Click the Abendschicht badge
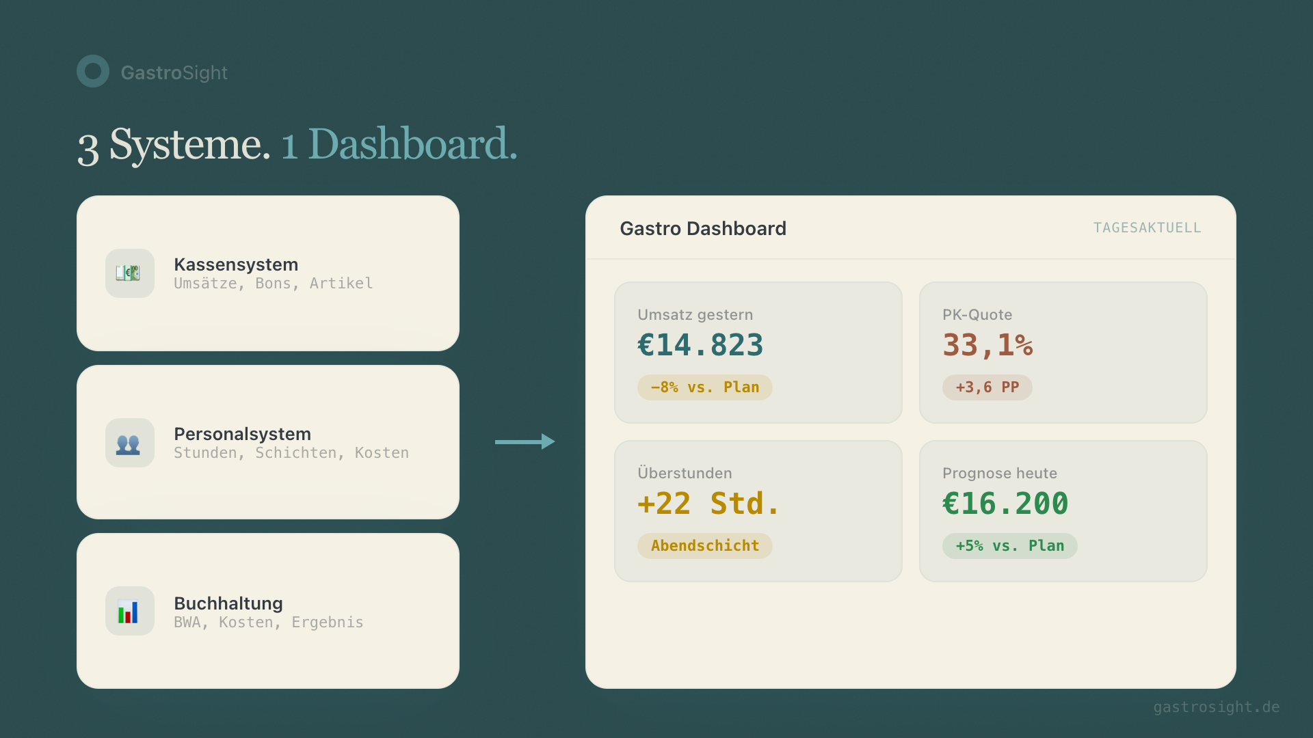Viewport: 1313px width, 738px height. click(x=705, y=546)
